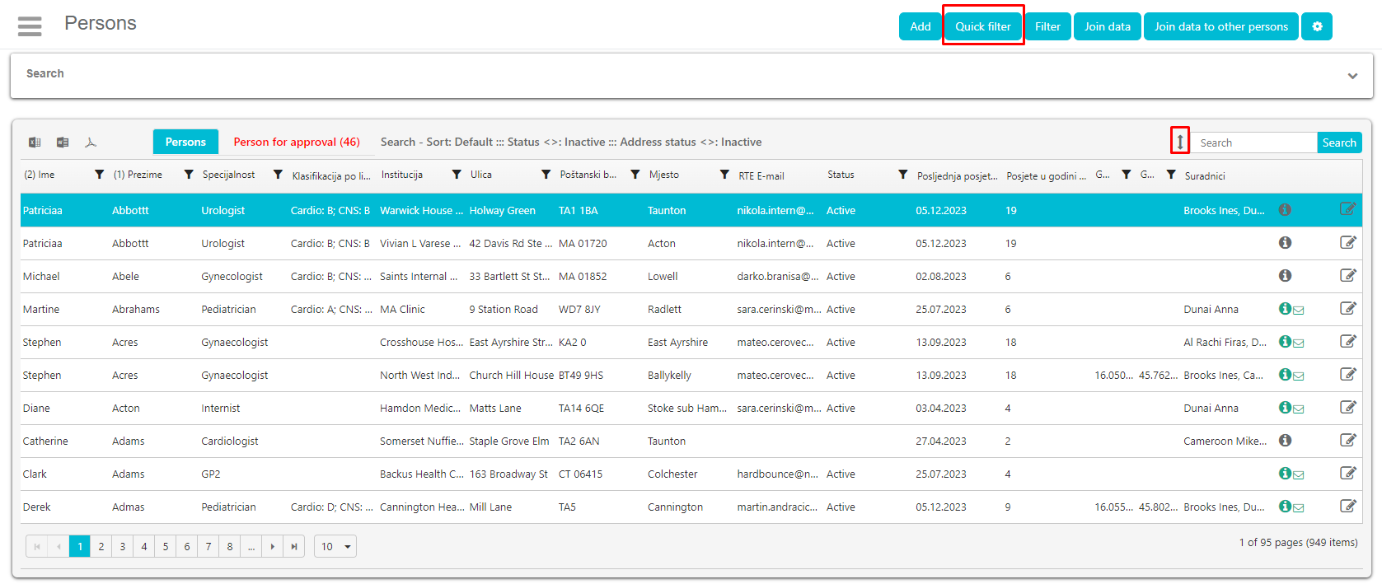1382x584 pixels.
Task: Expand the Search panel chevron
Action: (1352, 76)
